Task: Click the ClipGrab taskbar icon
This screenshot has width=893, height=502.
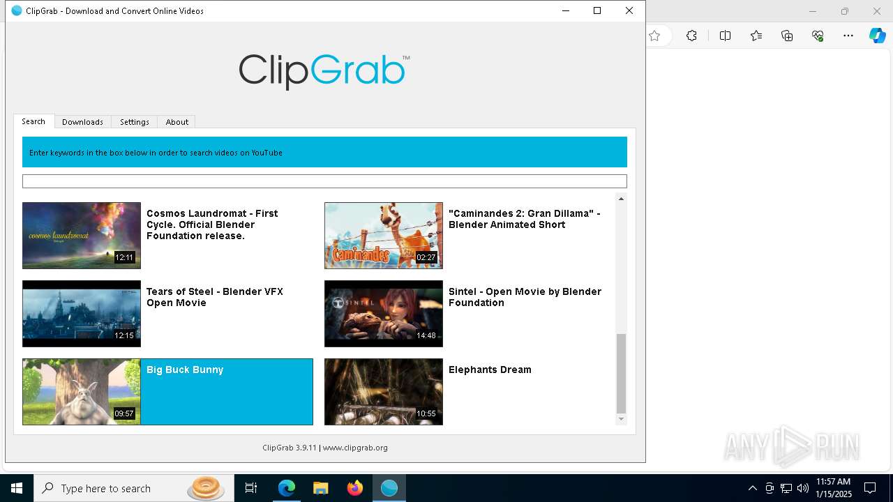Action: (x=389, y=488)
